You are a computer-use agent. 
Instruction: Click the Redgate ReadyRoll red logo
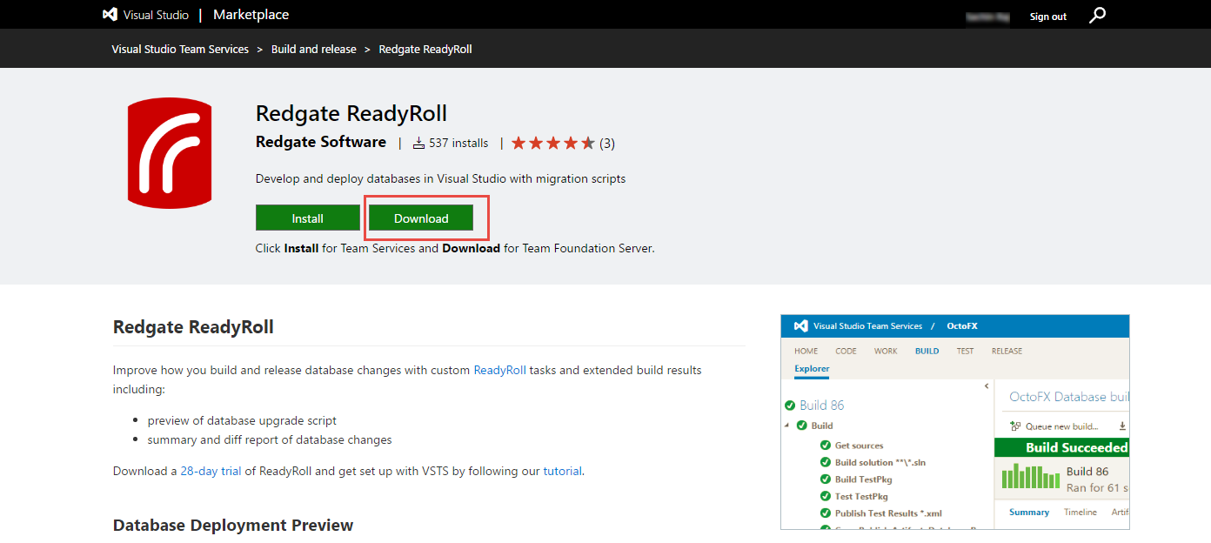pyautogui.click(x=170, y=153)
